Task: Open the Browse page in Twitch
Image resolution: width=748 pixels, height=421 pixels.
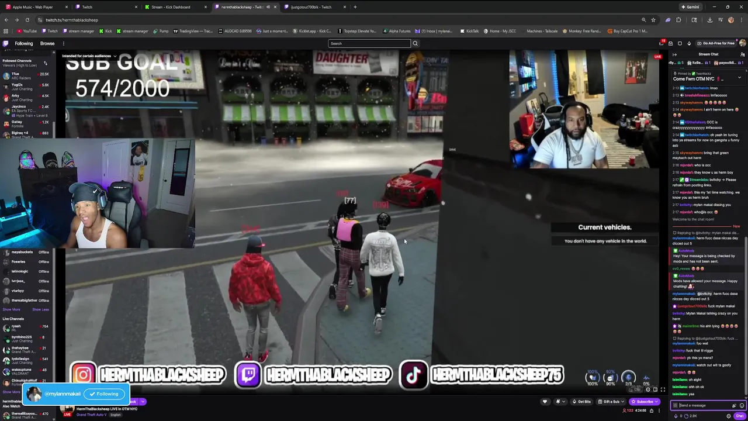Action: (47, 43)
